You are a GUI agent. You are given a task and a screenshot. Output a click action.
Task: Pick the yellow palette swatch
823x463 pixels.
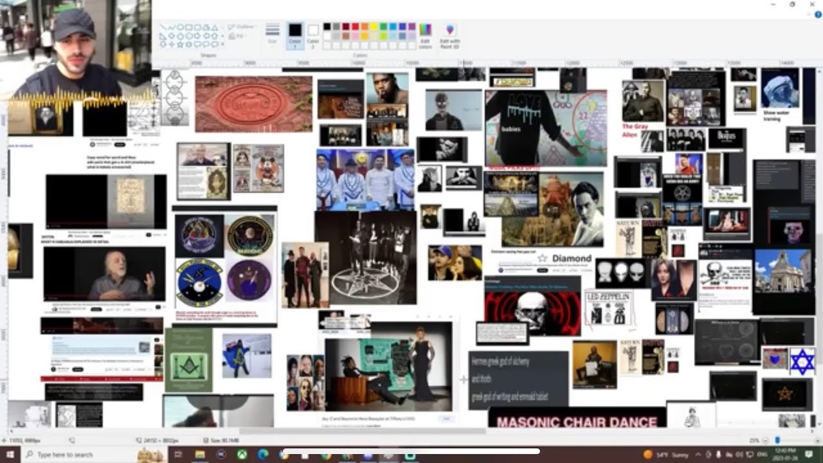coord(374,27)
